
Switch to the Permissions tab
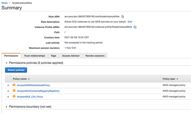(x=11, y=56)
